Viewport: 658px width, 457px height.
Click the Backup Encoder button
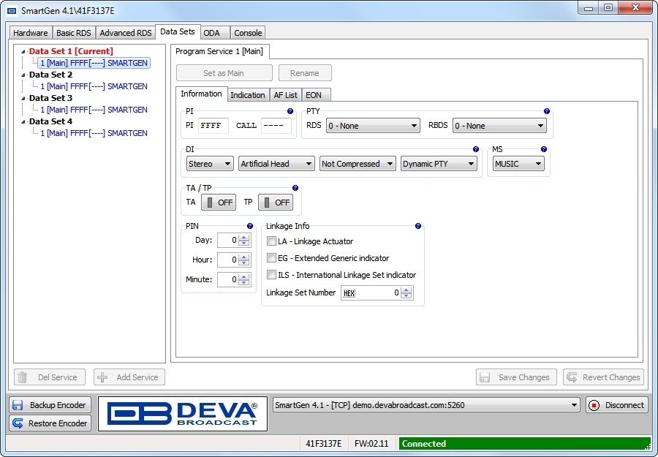[x=50, y=405]
